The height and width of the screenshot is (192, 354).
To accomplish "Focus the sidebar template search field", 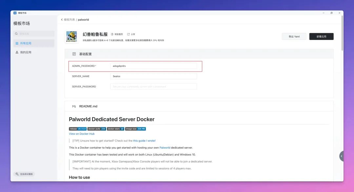I will [x=34, y=34].
